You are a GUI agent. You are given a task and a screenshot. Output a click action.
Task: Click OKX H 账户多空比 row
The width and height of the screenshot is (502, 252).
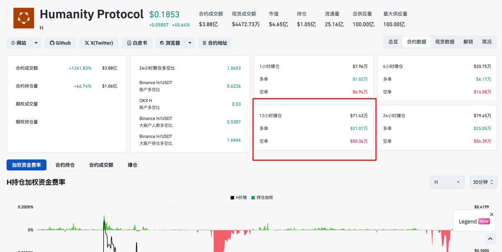click(x=190, y=104)
